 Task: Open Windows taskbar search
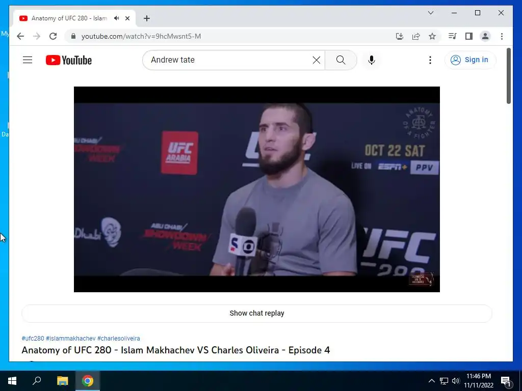pyautogui.click(x=37, y=381)
